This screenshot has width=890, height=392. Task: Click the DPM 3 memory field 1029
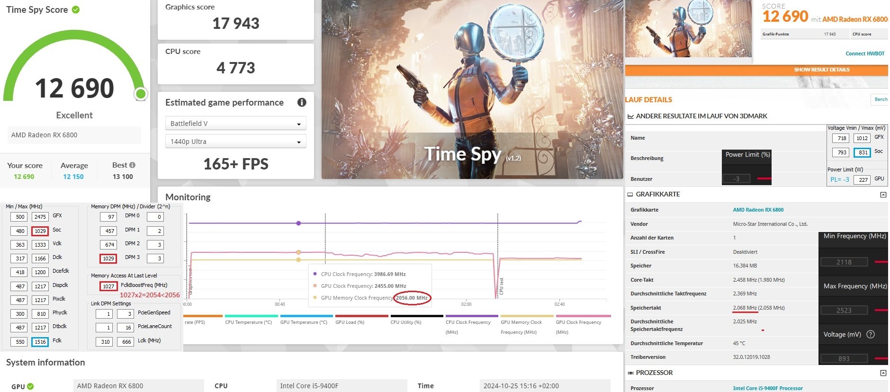108,258
